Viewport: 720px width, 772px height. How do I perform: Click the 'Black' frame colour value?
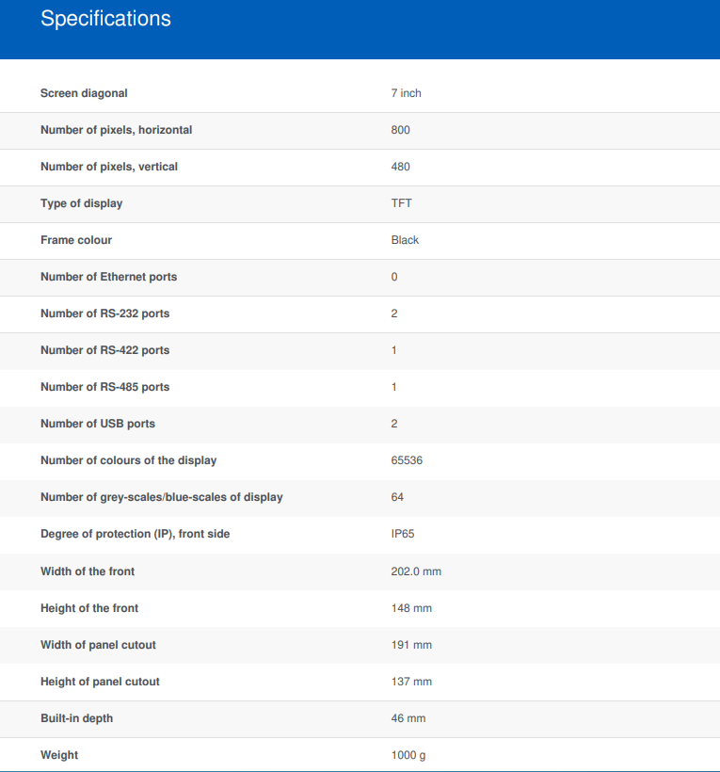pyautogui.click(x=405, y=240)
